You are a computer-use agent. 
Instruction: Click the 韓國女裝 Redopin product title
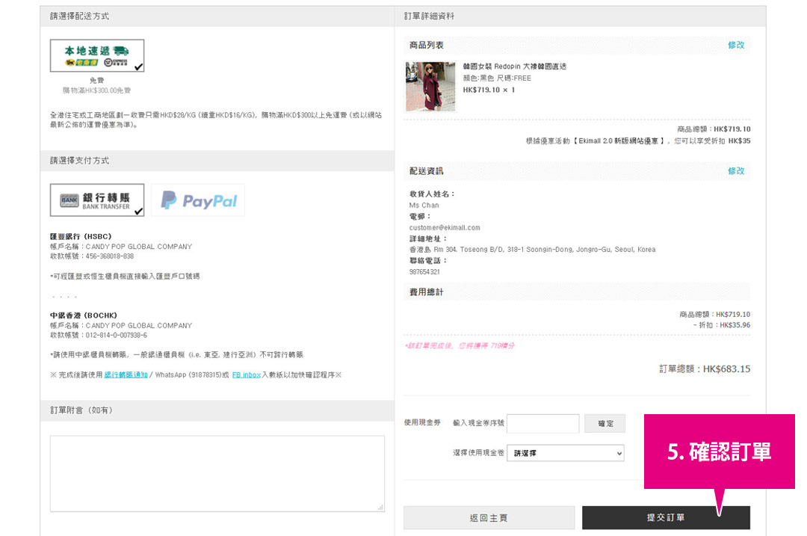click(x=514, y=67)
